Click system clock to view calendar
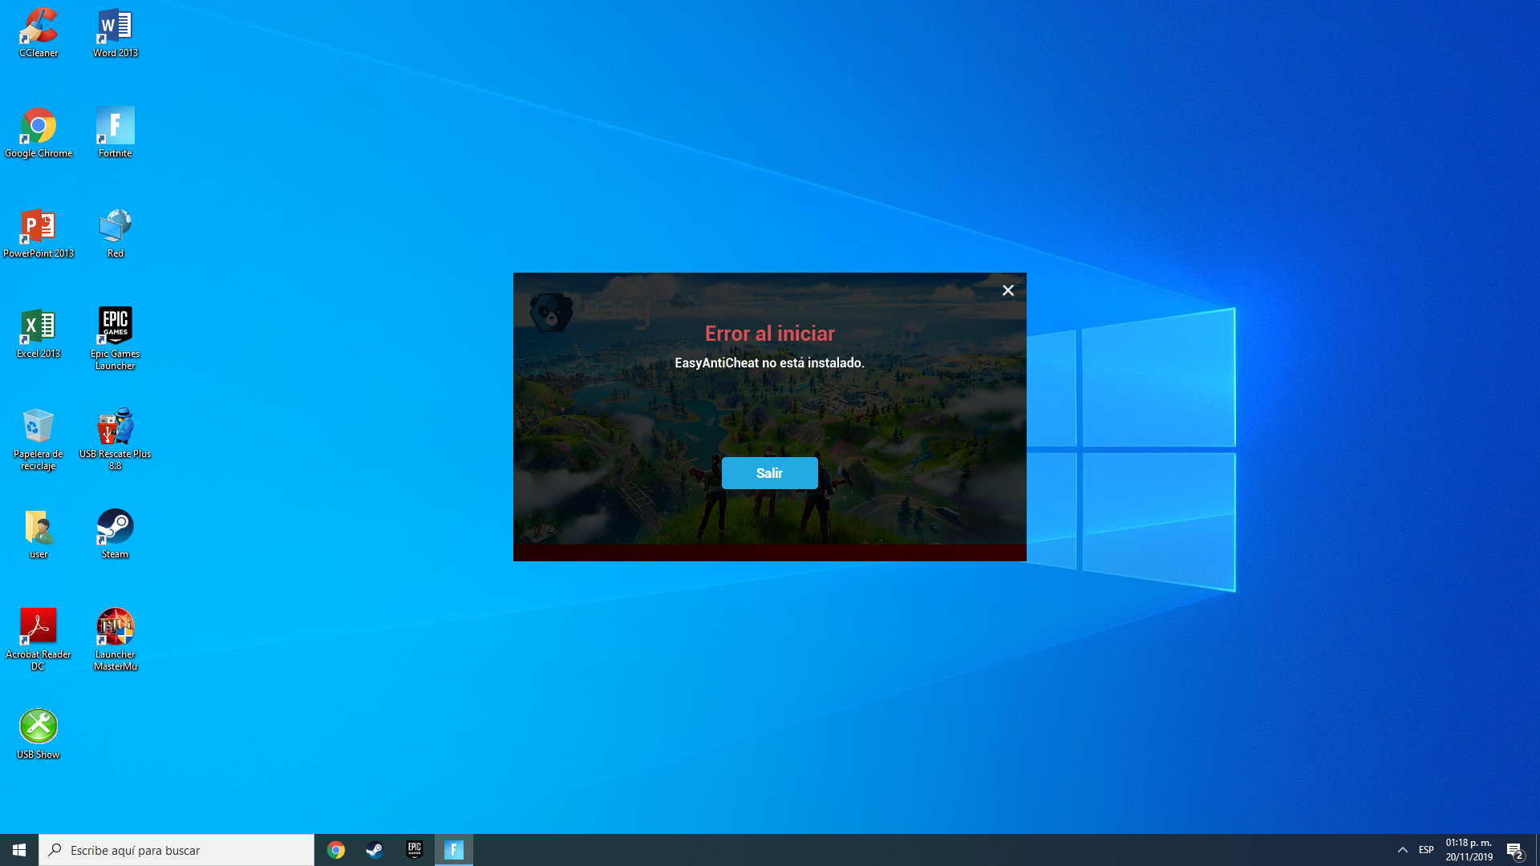Screen dimensions: 1540x866 [1469, 849]
